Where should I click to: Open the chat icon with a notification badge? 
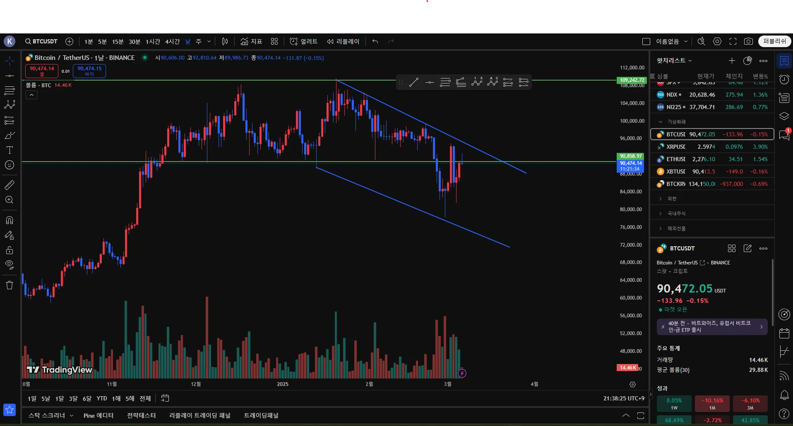pos(784,135)
